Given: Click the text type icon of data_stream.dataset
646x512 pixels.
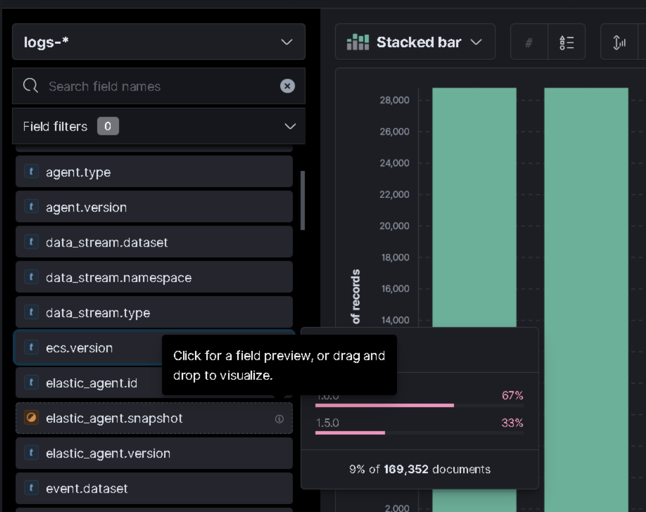Looking at the screenshot, I should coord(31,242).
